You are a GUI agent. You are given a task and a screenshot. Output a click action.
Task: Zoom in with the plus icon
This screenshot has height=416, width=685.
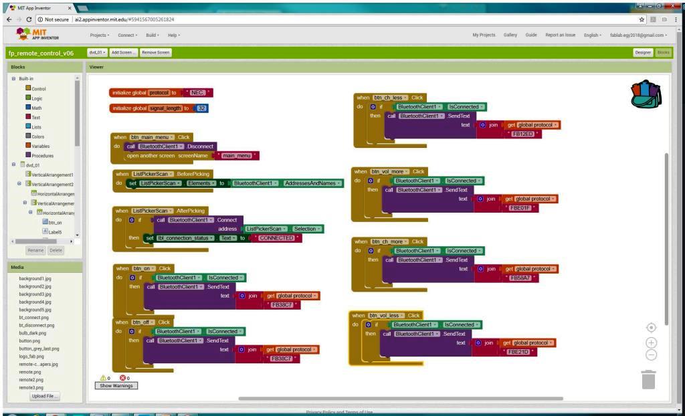[651, 342]
